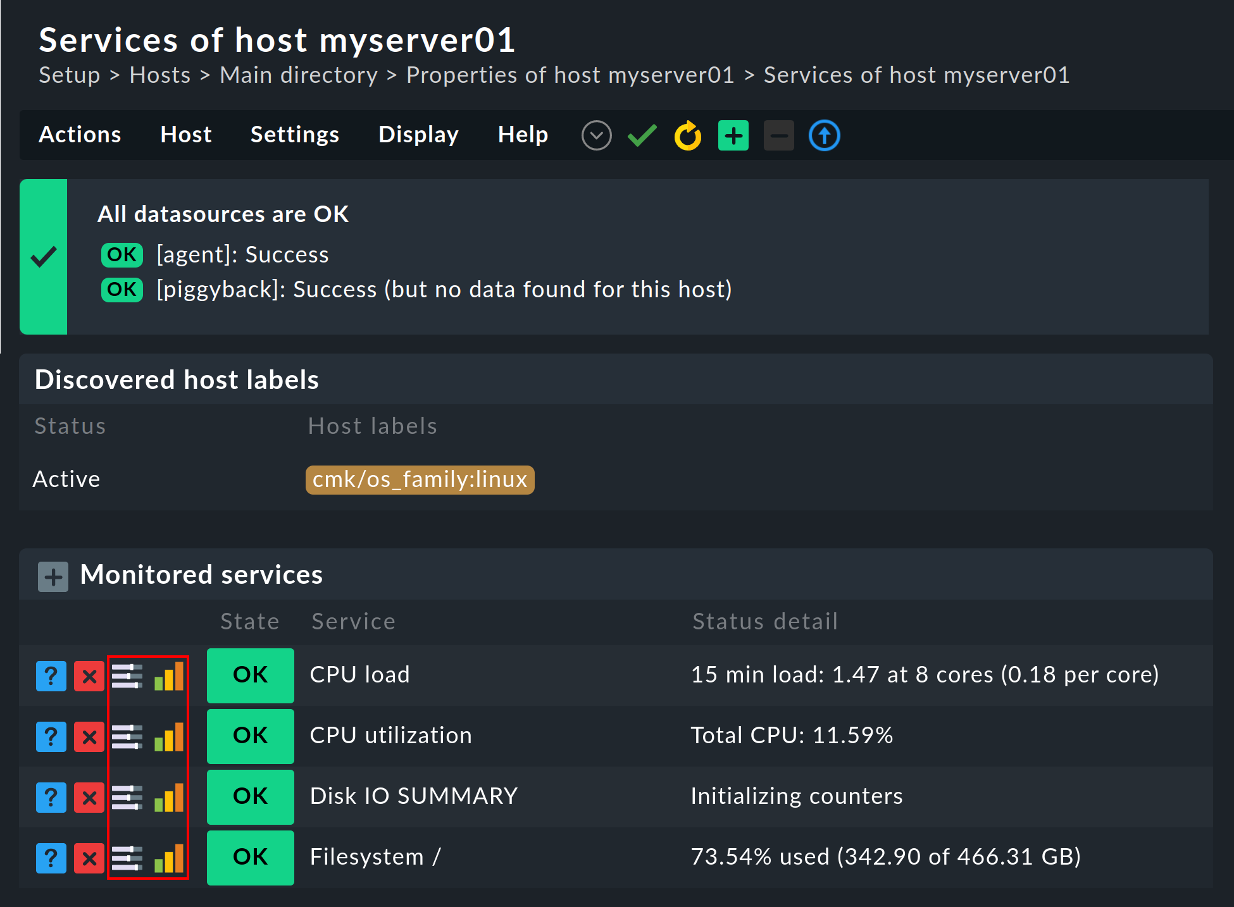Viewport: 1234px width, 907px height.
Task: Go to Hosts in the breadcrumb
Action: coord(160,75)
